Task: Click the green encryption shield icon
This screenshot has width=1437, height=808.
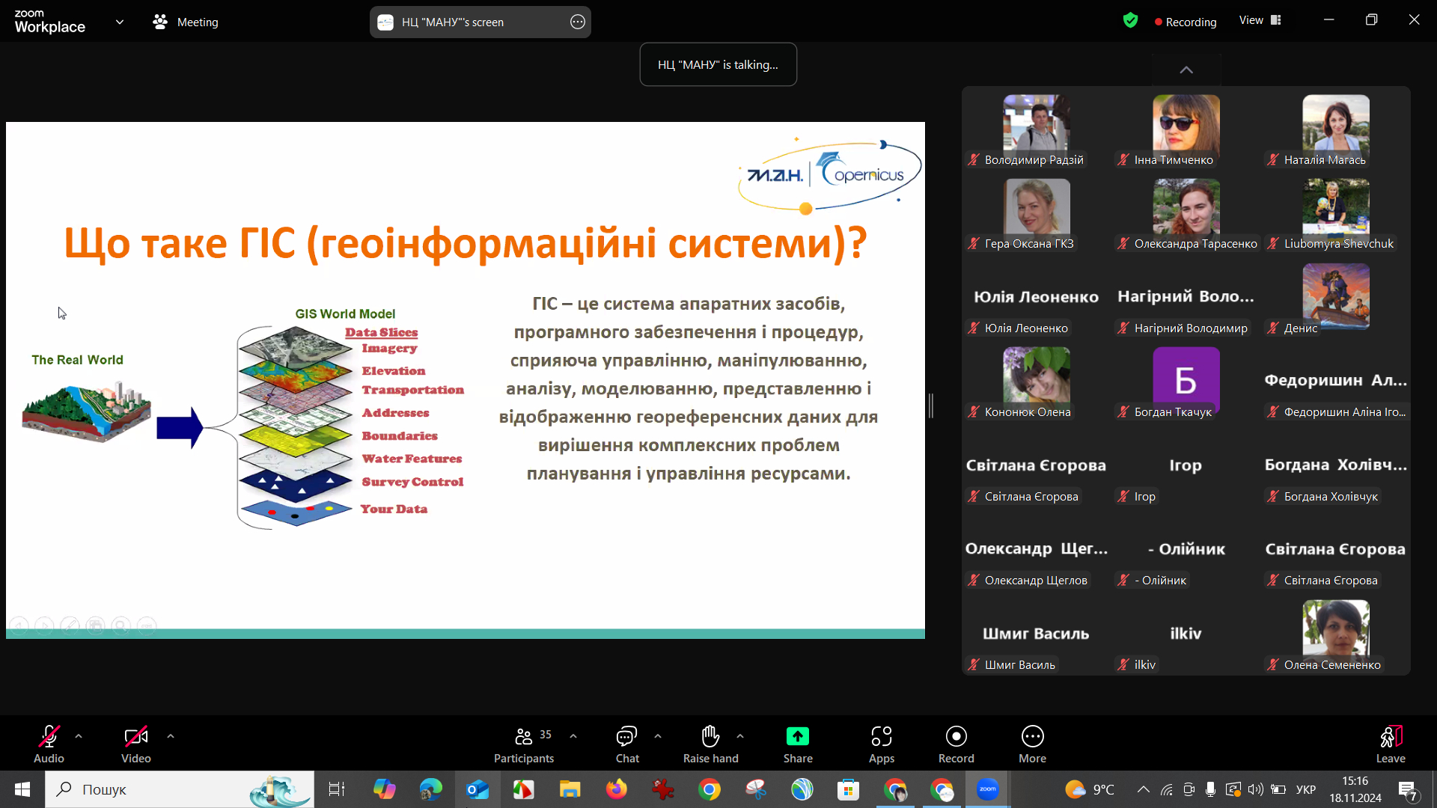Action: (x=1130, y=21)
